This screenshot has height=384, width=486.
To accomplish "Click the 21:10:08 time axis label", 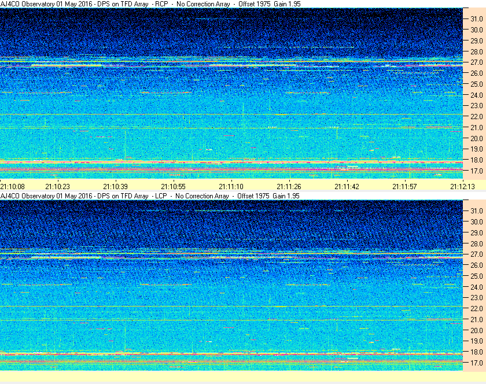I will [x=12, y=187].
